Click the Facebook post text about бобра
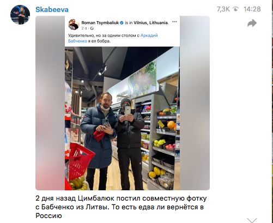The image size is (273, 223). tap(113, 38)
